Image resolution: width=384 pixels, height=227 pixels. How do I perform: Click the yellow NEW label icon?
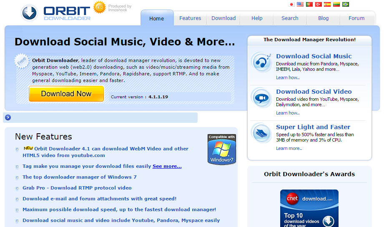(28, 148)
